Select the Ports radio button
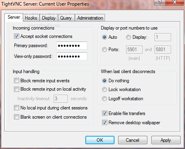This screenshot has height=149, width=185. tap(105, 50)
